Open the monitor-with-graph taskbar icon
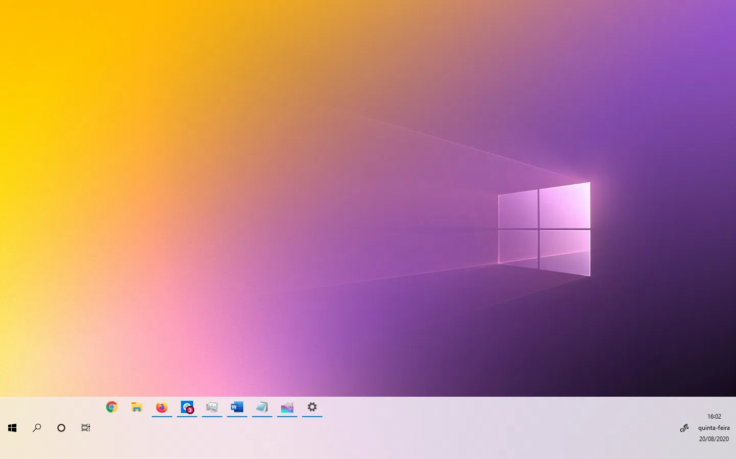 212,407
